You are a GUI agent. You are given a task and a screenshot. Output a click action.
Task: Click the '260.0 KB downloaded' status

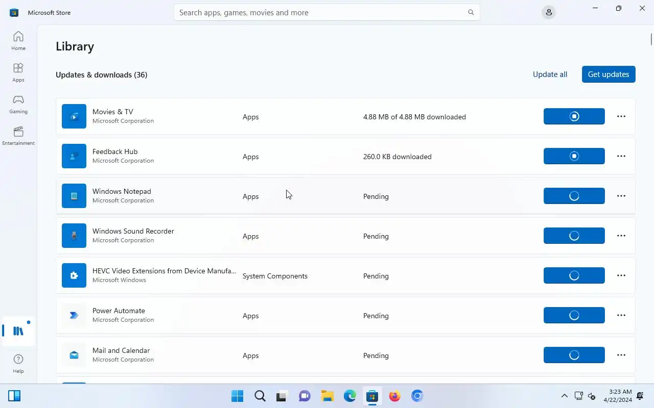pos(398,157)
